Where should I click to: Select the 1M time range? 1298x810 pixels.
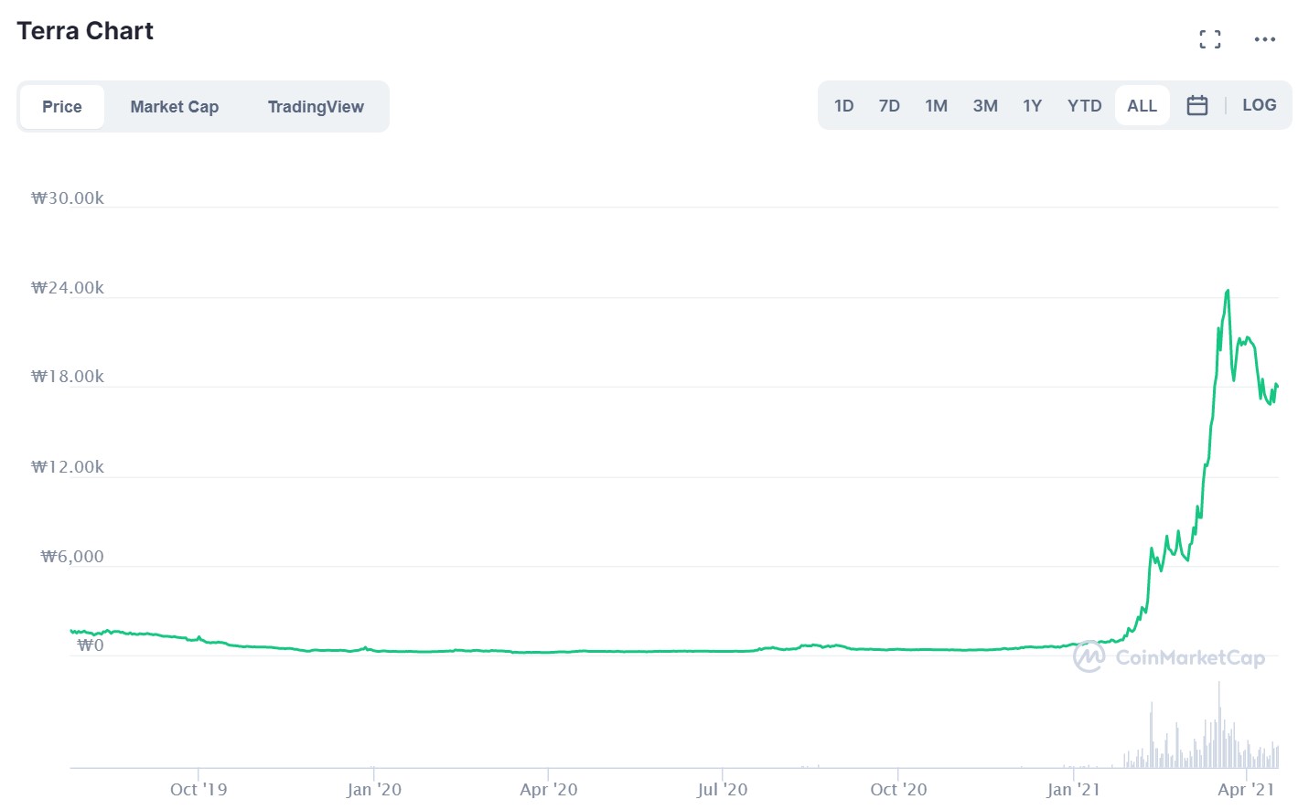point(936,106)
